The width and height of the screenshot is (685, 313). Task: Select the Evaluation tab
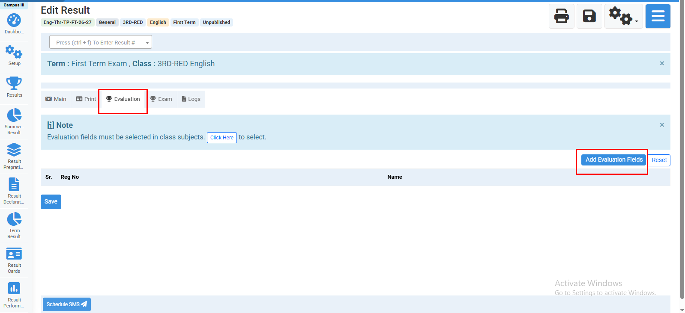pos(123,99)
